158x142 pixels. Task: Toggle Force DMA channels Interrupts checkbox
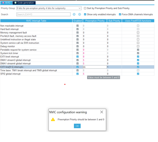pyautogui.click(x=120, y=14)
